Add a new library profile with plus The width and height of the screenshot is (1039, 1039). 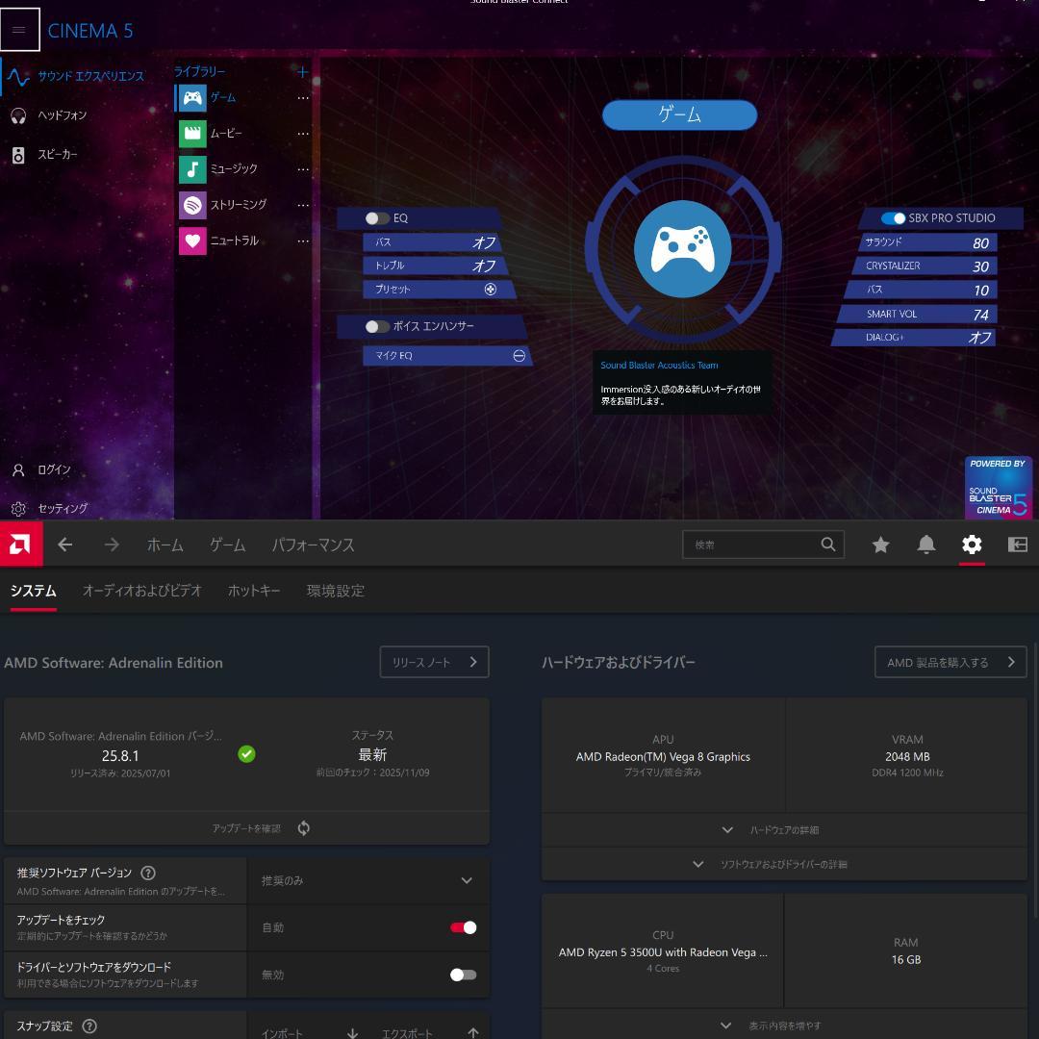(x=302, y=72)
